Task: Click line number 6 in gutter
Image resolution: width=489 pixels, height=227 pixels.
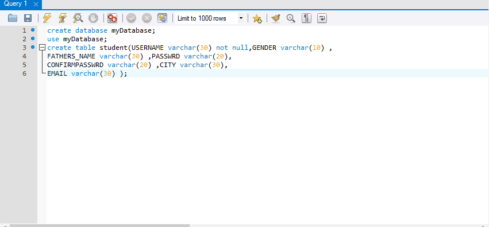Action: pos(24,74)
